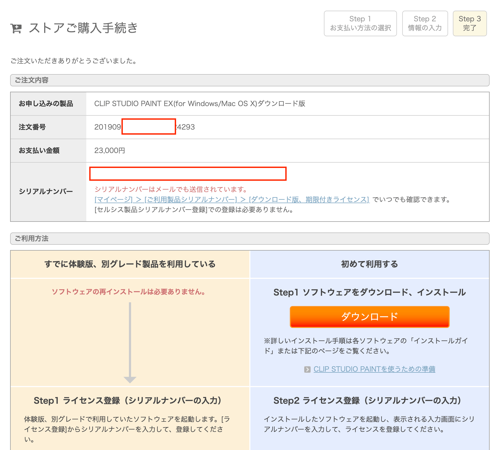Click the 注文番号 row label

[32, 127]
